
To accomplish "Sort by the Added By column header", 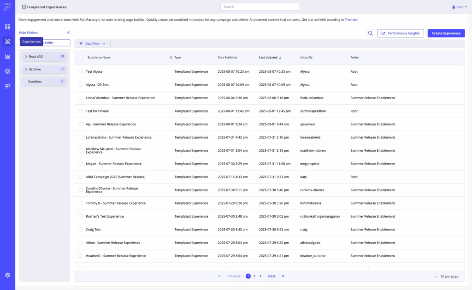I will tap(306, 57).
